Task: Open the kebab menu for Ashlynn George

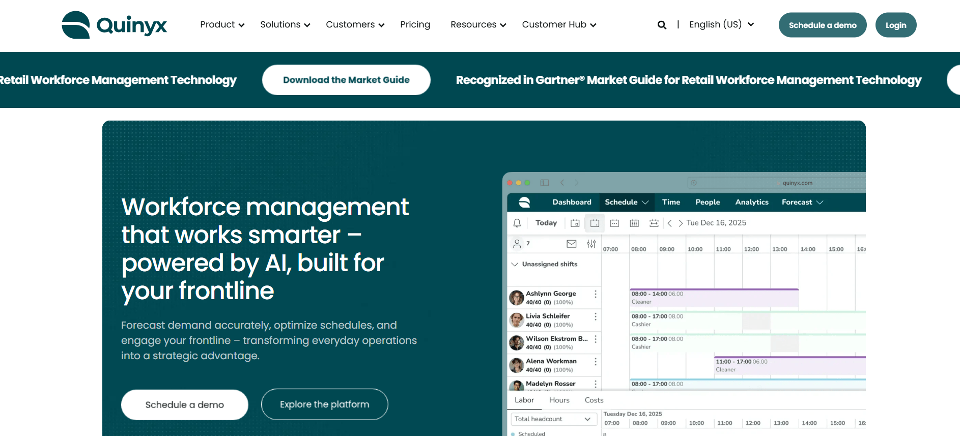Action: pos(596,294)
